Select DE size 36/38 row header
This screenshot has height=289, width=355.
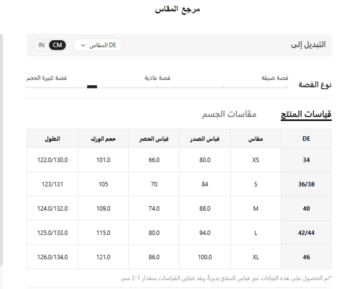click(306, 184)
